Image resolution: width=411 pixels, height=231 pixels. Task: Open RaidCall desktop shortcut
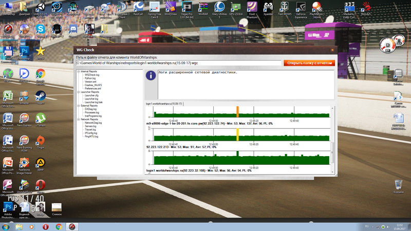tap(138, 9)
